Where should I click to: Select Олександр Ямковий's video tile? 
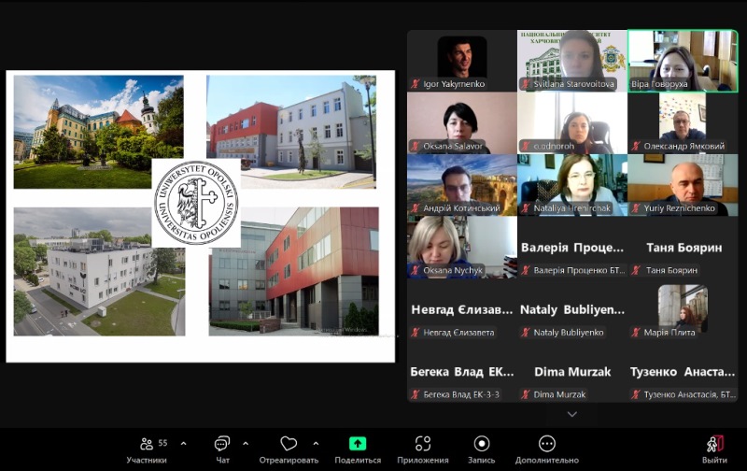[x=683, y=123]
